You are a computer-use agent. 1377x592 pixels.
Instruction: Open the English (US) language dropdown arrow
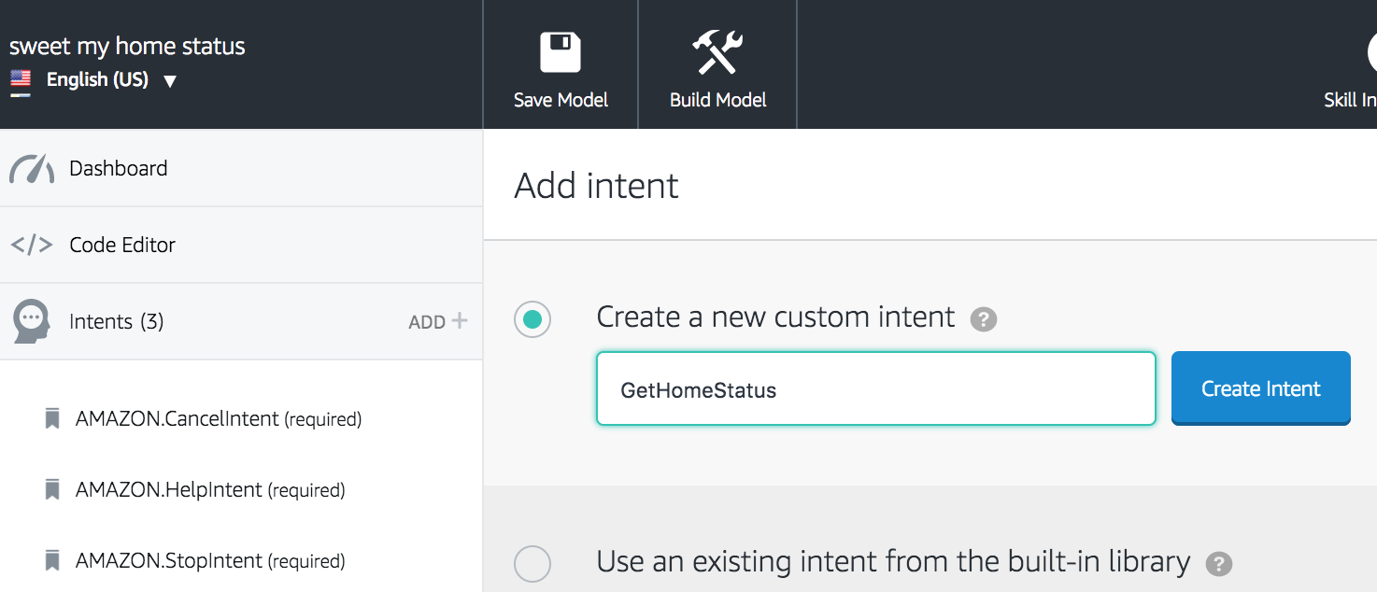pyautogui.click(x=170, y=81)
